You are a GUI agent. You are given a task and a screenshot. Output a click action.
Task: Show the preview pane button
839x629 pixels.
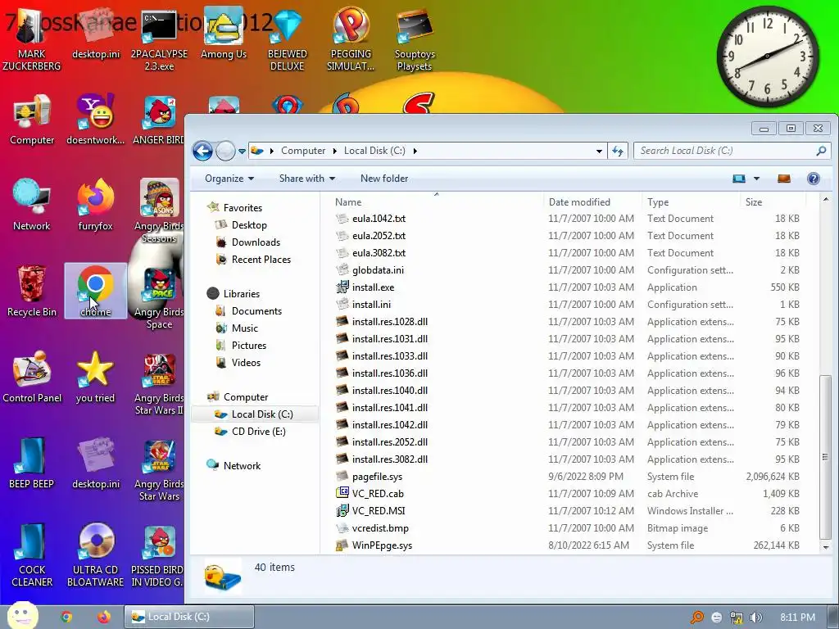(784, 179)
